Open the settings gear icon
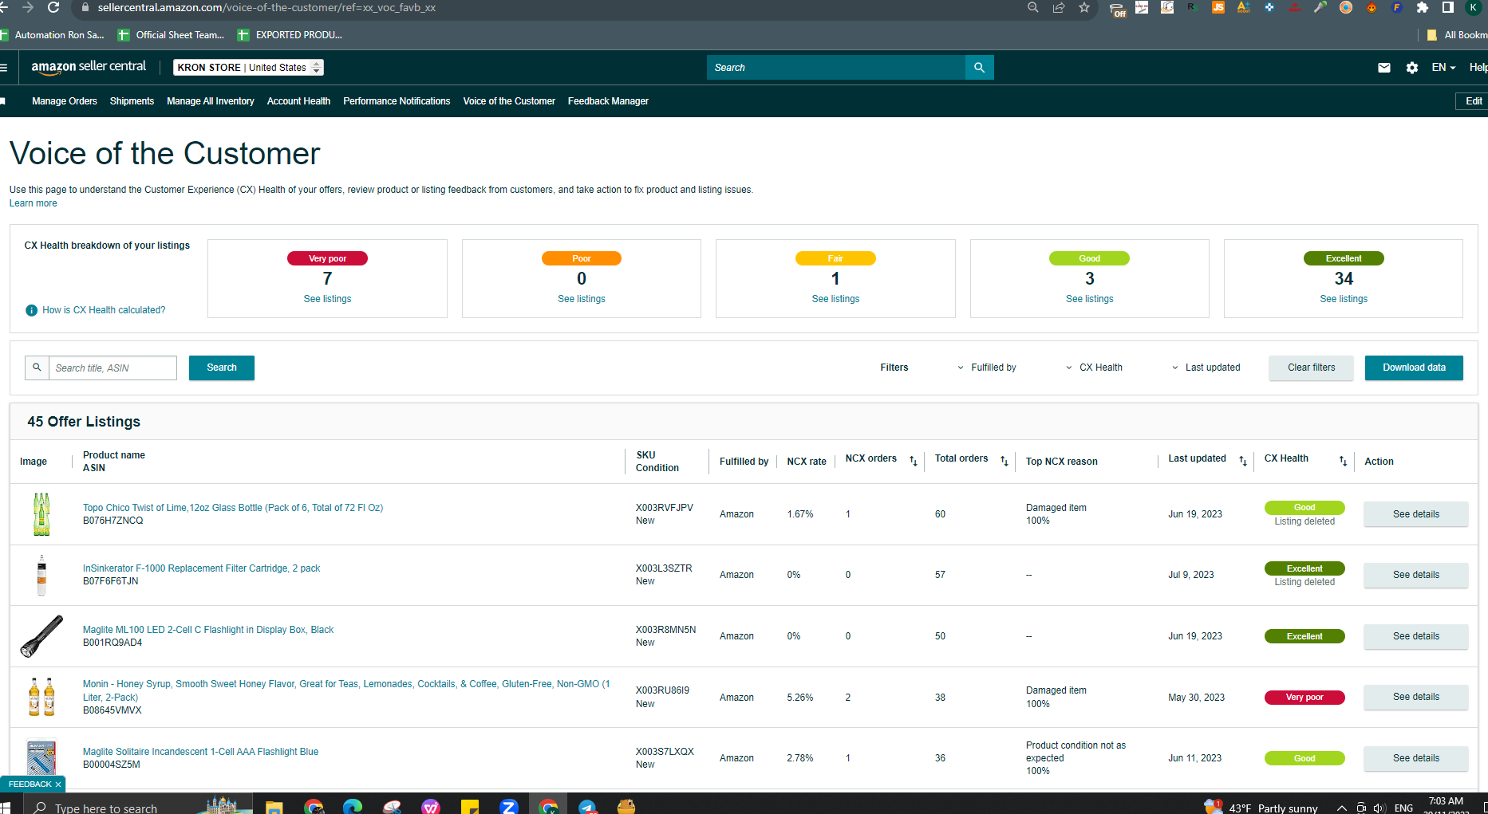Image resolution: width=1488 pixels, height=814 pixels. [1412, 68]
